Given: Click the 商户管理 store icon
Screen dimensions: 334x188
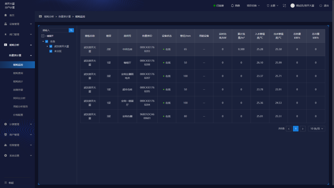Looking at the screenshot, I should (x=6, y=135).
